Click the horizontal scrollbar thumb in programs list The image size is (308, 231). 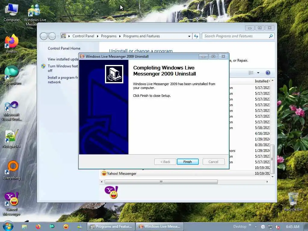click(161, 182)
